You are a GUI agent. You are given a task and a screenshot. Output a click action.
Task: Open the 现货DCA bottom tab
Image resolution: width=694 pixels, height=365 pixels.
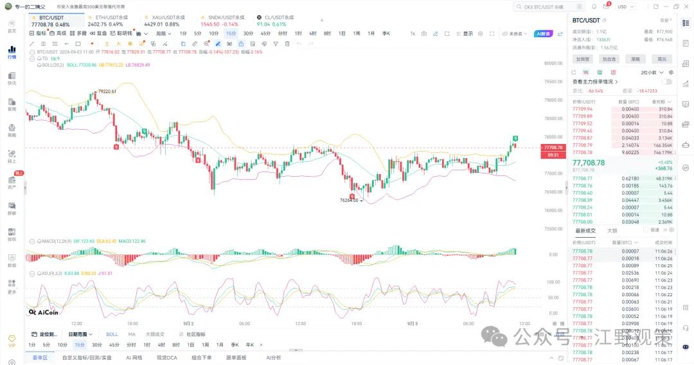click(x=167, y=357)
